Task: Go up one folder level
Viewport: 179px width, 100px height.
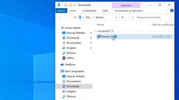Action: pos(75,17)
